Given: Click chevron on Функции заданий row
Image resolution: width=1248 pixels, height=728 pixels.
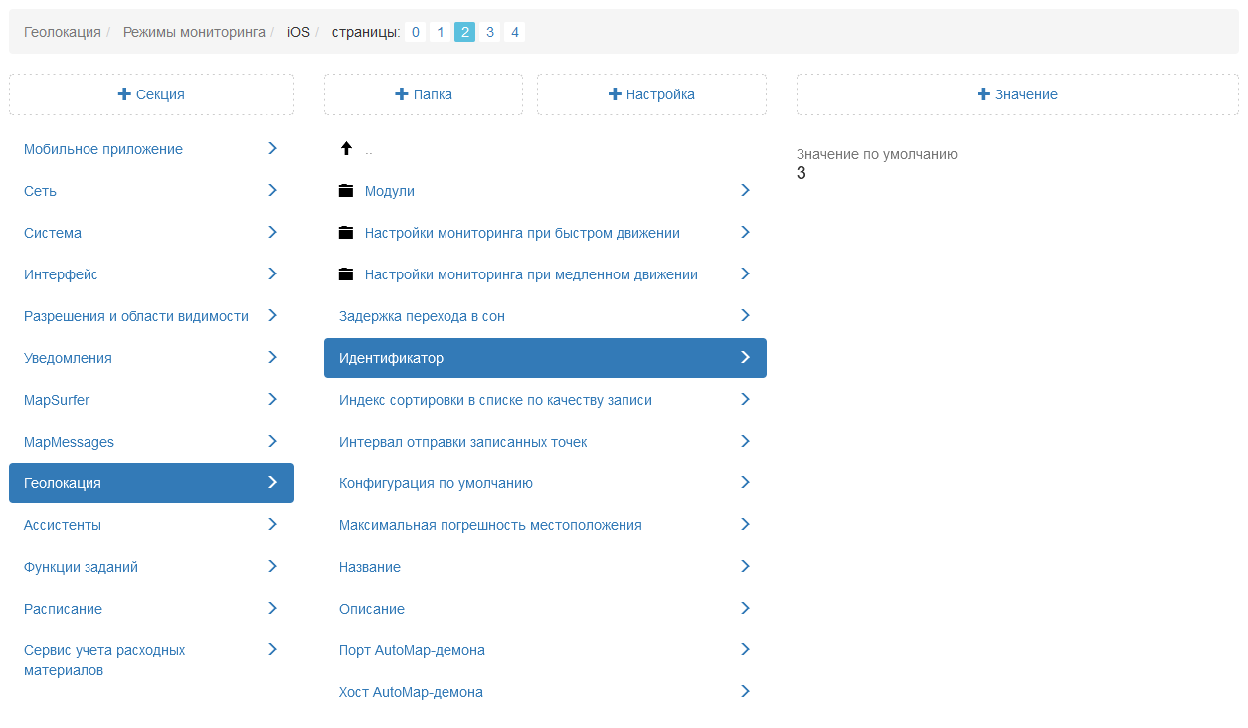Looking at the screenshot, I should (272, 566).
